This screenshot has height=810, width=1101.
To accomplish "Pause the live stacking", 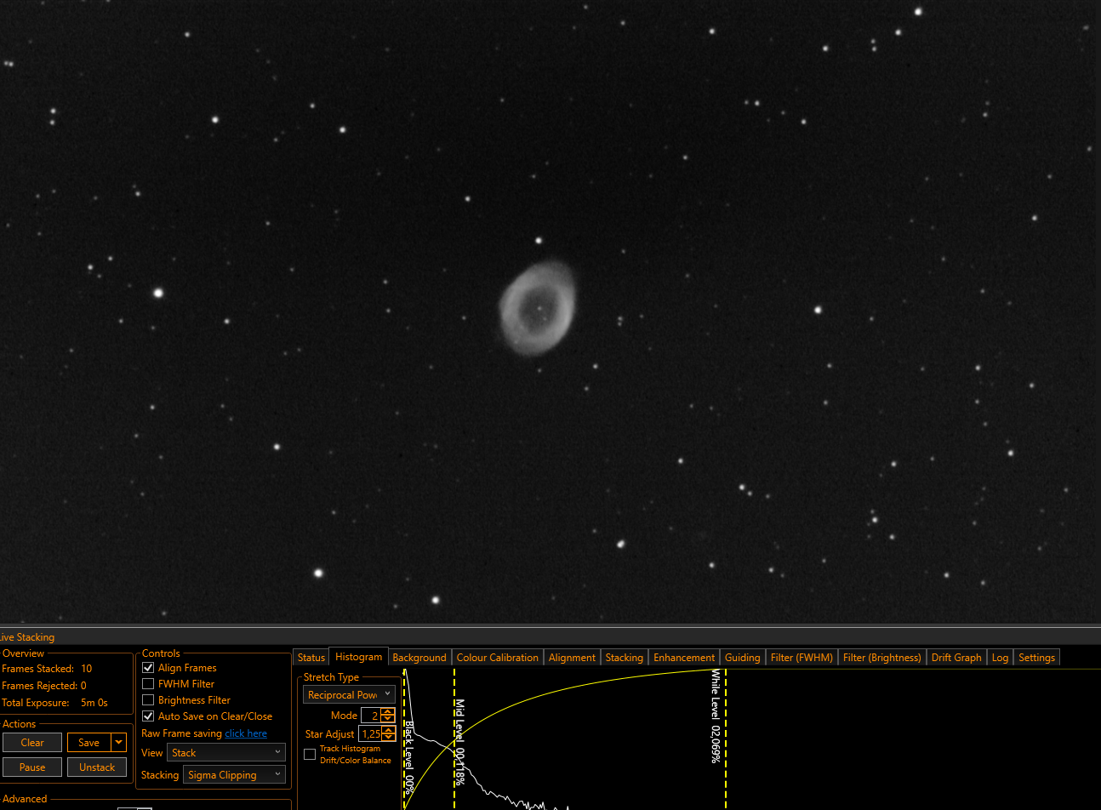I will click(32, 767).
